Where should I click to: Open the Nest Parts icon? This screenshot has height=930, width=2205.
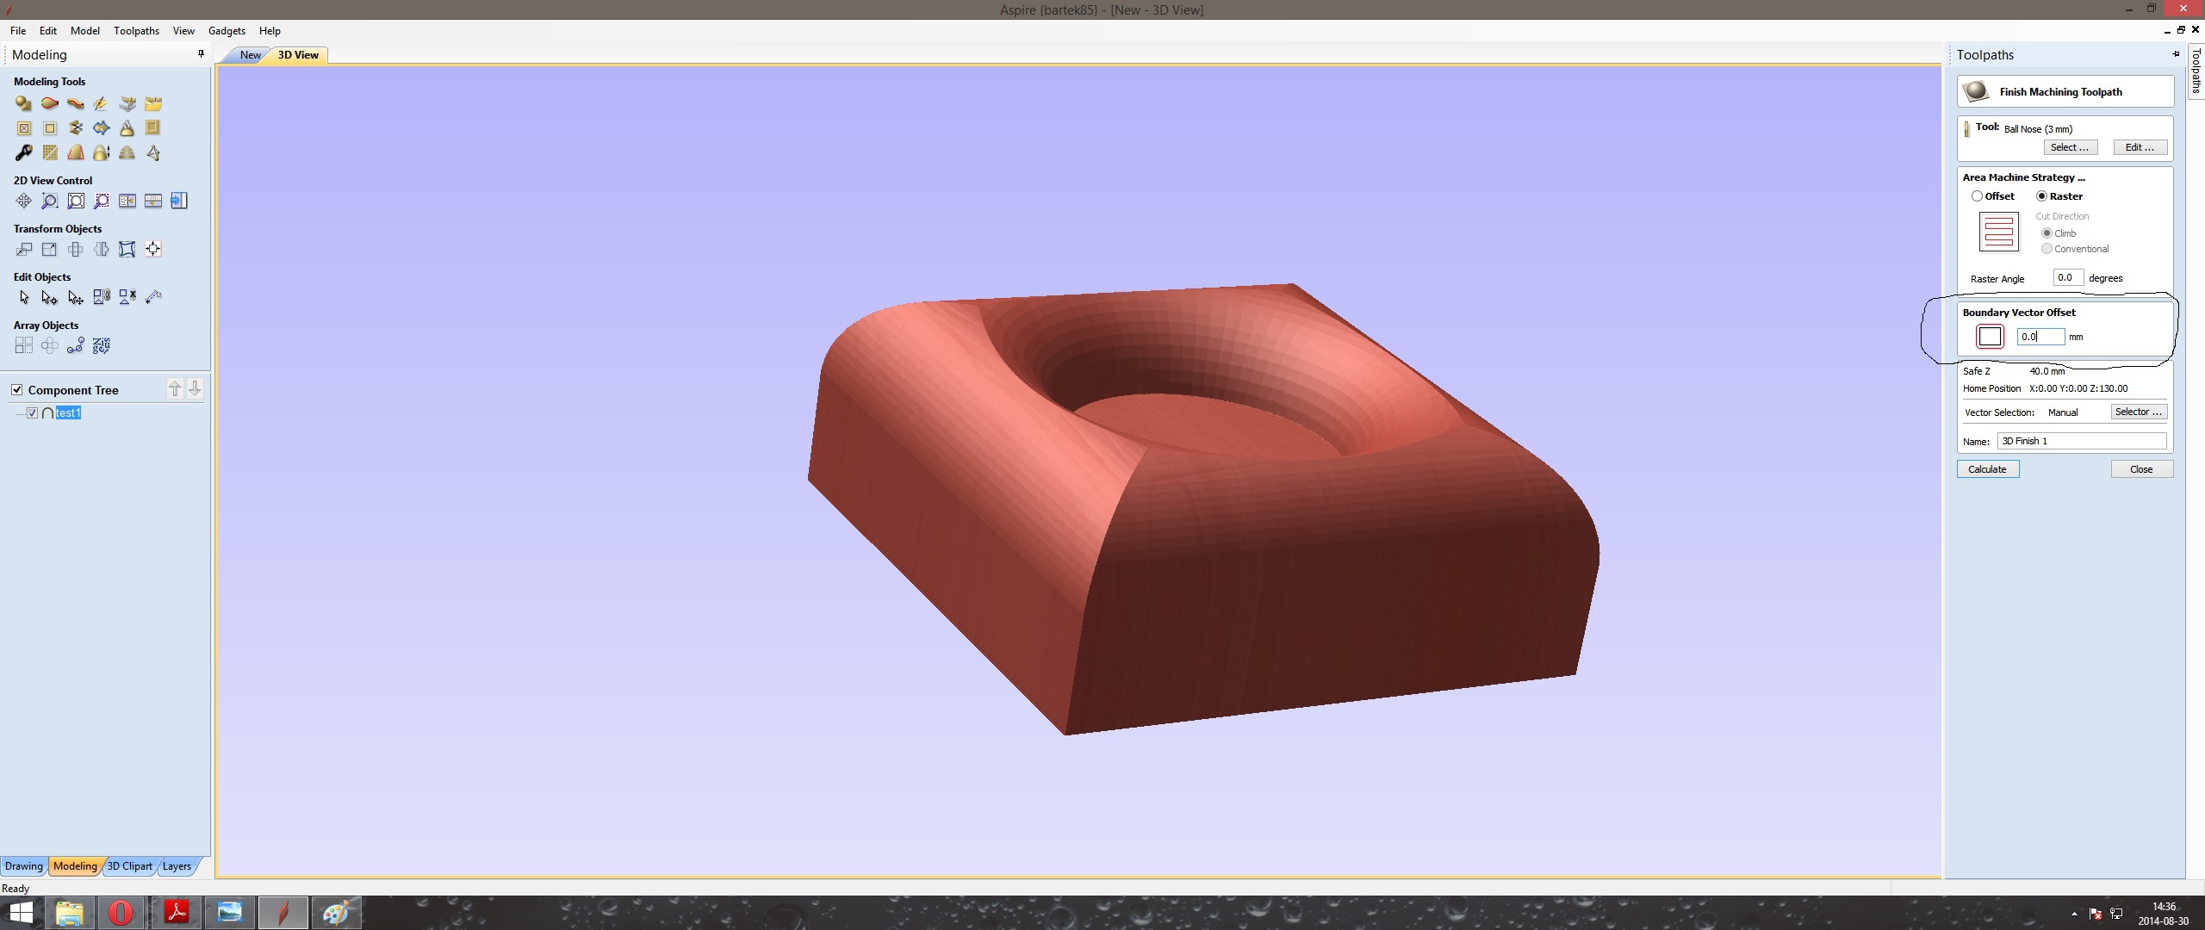[x=101, y=345]
